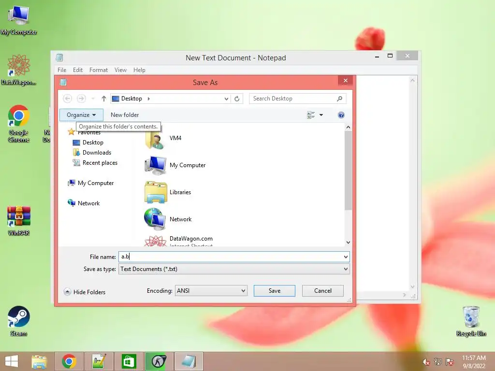Open WinRAR desktop shortcut
The width and height of the screenshot is (495, 371).
click(x=19, y=221)
